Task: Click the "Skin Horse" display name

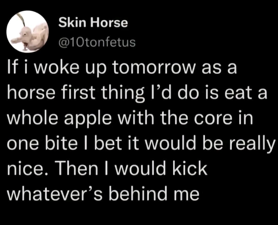Action: [x=93, y=23]
